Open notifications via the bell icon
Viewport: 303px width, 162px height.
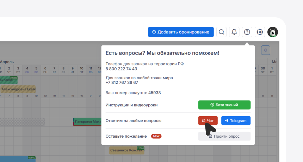pyautogui.click(x=234, y=32)
